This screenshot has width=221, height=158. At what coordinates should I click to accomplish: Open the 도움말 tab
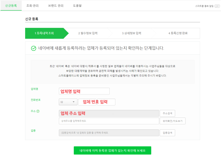(x=77, y=6)
